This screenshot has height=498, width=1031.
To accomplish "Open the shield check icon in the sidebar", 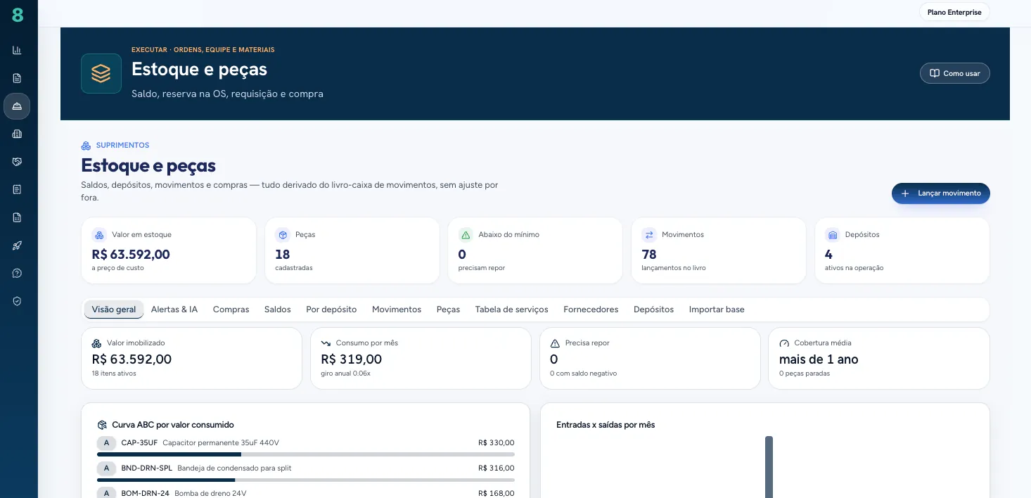I will click(x=17, y=301).
